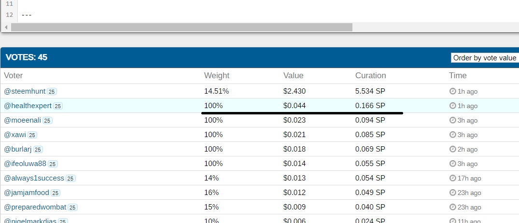Viewport: 519px width, 223px height.
Task: Select the 5.534 SP curation cell
Action: click(370, 91)
